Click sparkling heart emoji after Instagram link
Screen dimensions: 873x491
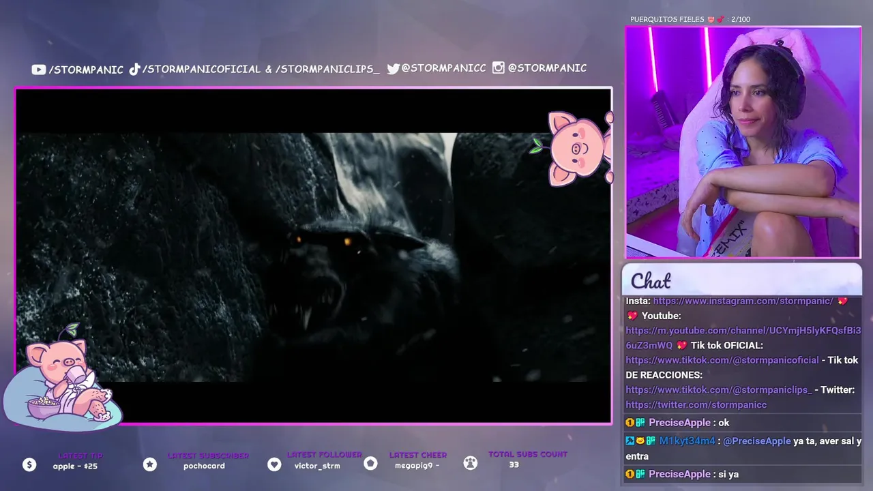[x=842, y=301]
